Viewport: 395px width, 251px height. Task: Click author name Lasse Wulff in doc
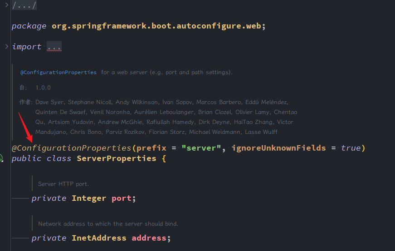261,132
